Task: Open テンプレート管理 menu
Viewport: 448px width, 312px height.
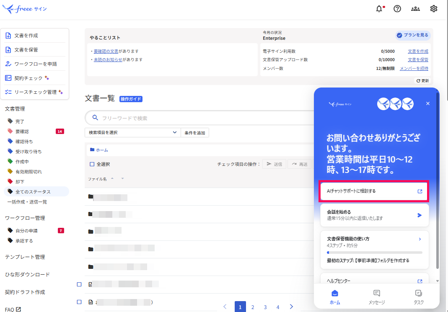Action: pos(25,257)
